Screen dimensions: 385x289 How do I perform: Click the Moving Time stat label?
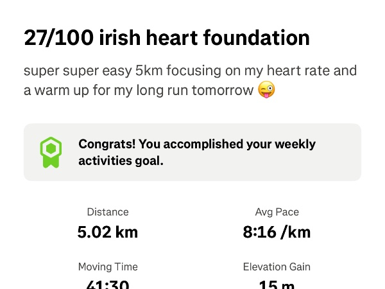click(108, 267)
